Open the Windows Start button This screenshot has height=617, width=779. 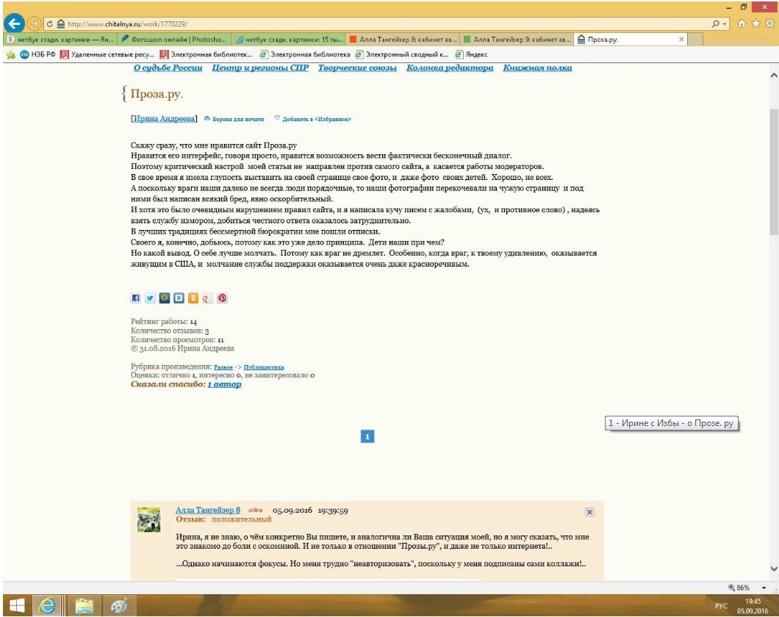[17, 605]
